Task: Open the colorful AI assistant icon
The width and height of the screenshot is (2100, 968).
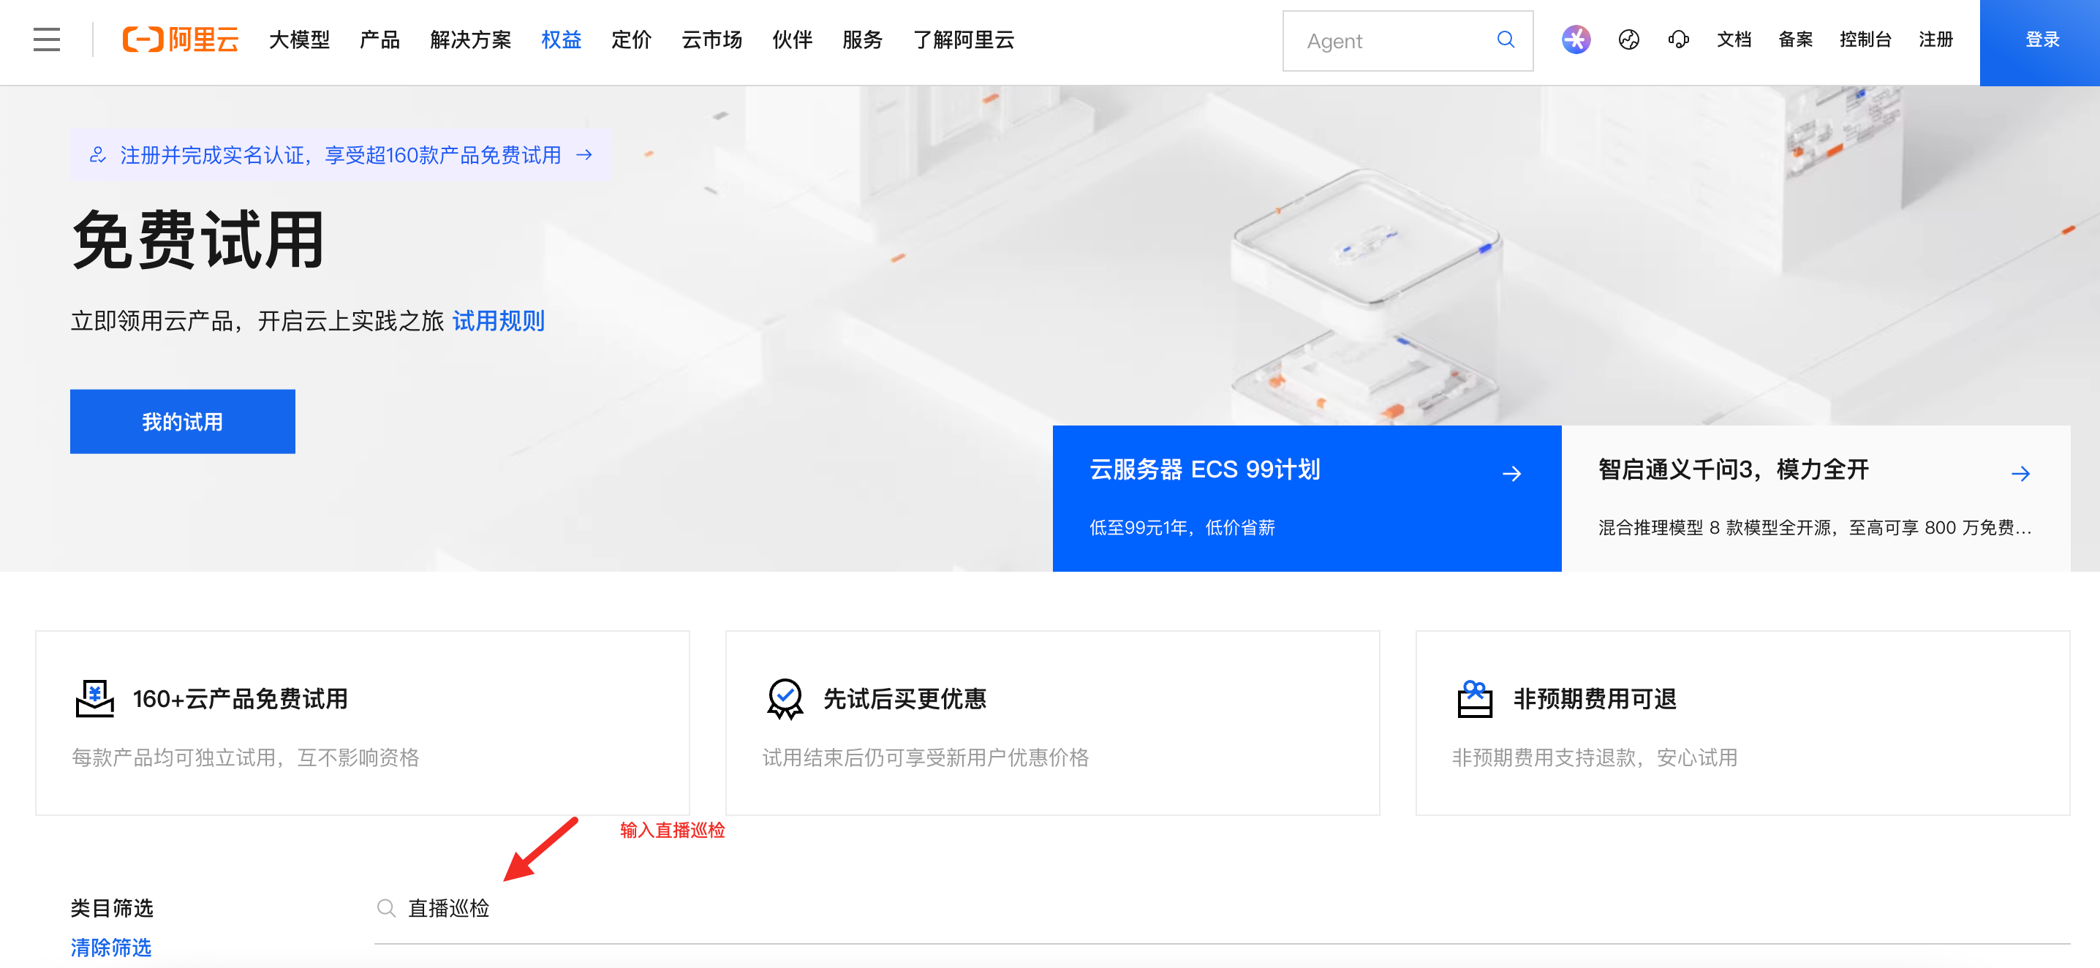Action: point(1575,39)
